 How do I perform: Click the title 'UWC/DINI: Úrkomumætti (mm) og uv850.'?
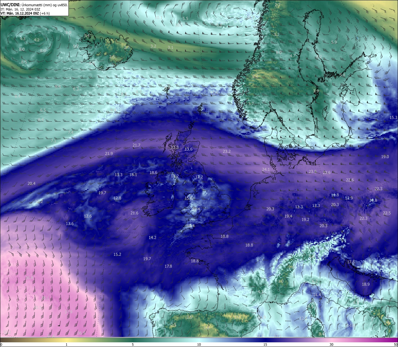click(34, 5)
